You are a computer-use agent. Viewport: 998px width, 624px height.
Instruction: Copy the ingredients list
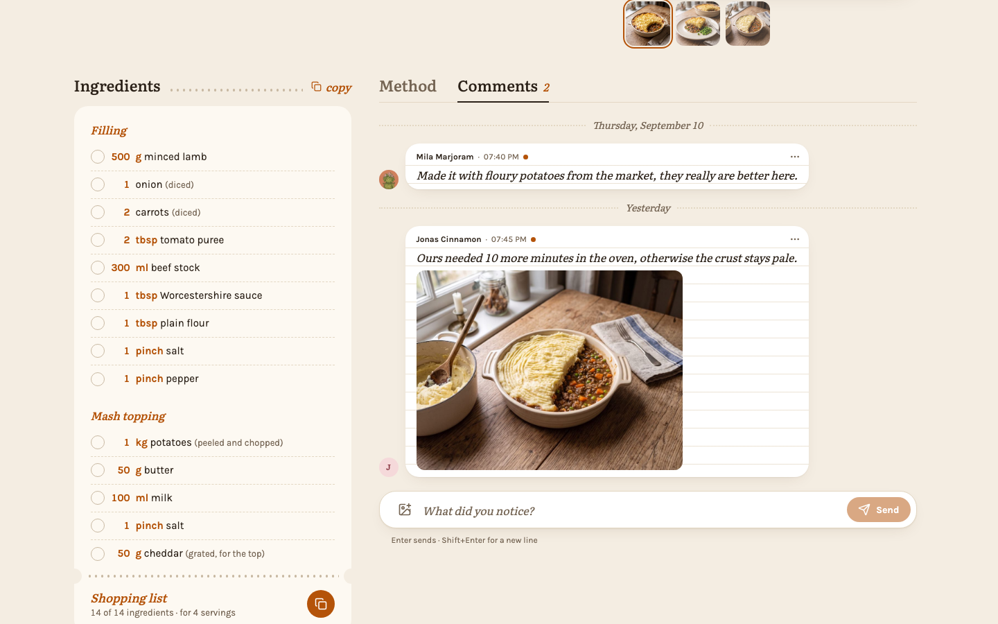click(x=331, y=87)
